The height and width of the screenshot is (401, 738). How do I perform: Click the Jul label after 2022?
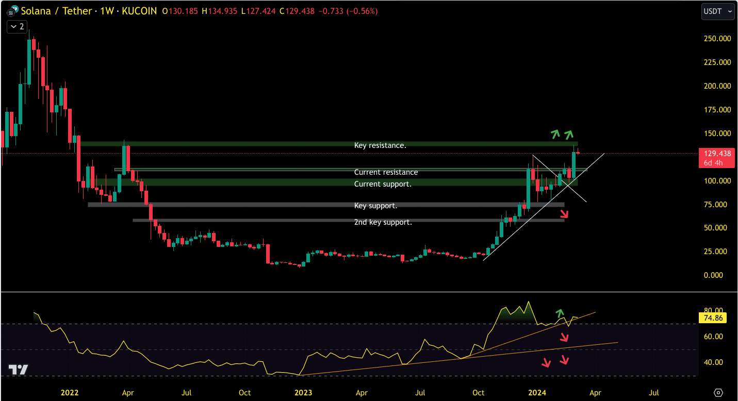pyautogui.click(x=187, y=393)
